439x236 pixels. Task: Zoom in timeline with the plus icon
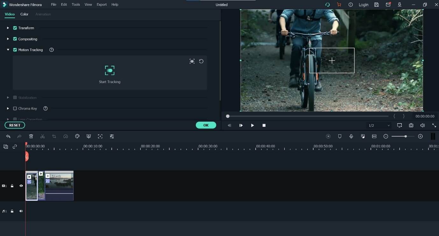[x=420, y=136]
